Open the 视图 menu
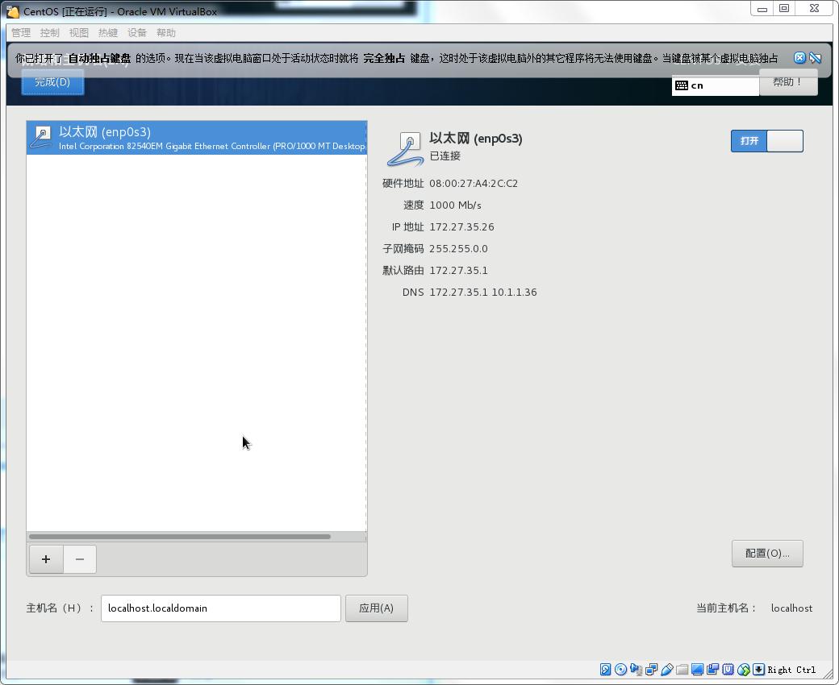The width and height of the screenshot is (839, 685). [x=79, y=32]
